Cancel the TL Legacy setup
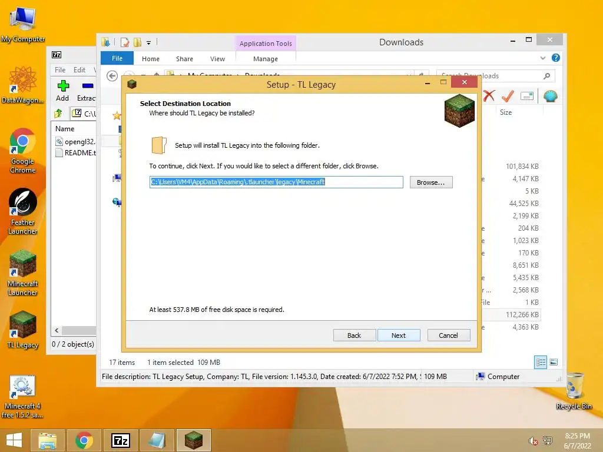This screenshot has height=452, width=603. (x=448, y=335)
